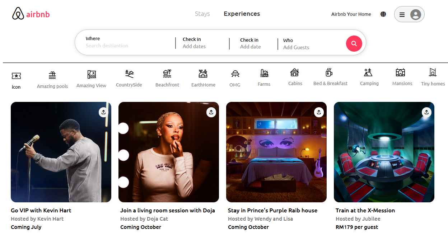Switch to the Stays tab
The height and width of the screenshot is (240, 448).
pos(202,14)
